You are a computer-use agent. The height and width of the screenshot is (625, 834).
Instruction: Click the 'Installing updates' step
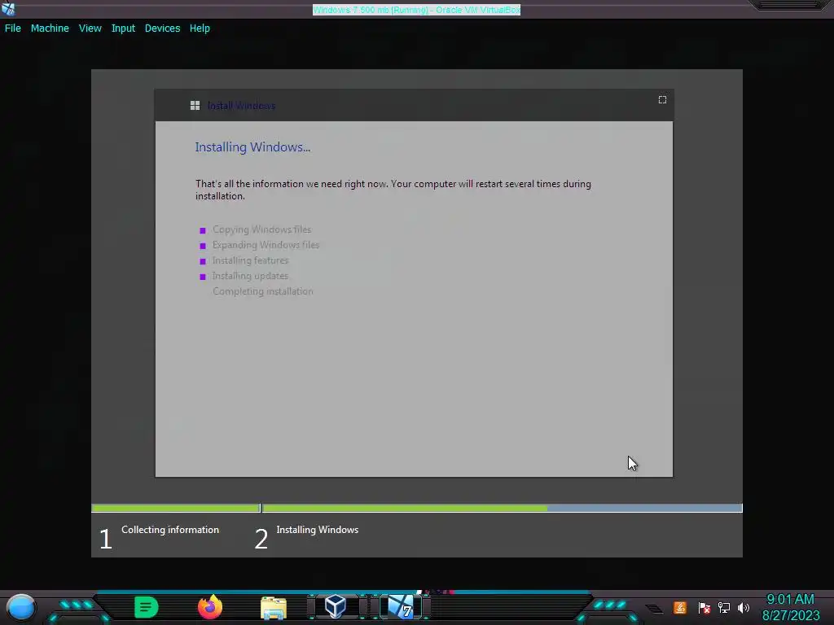click(250, 276)
